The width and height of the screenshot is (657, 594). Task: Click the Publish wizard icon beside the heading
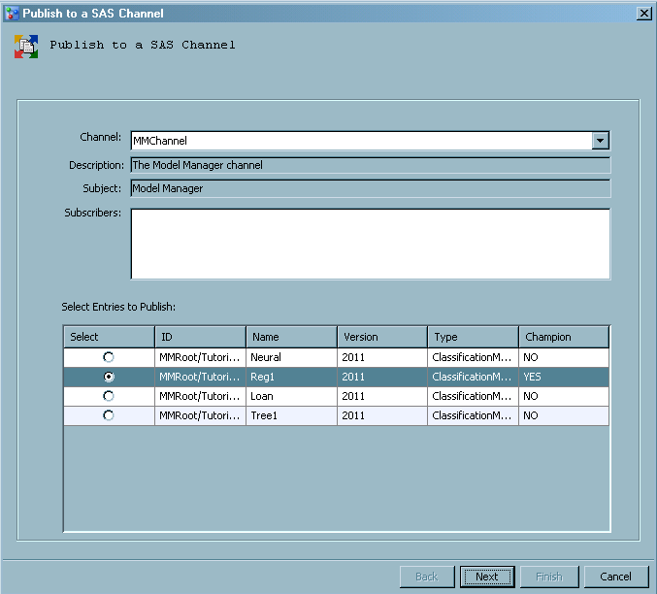tap(26, 46)
